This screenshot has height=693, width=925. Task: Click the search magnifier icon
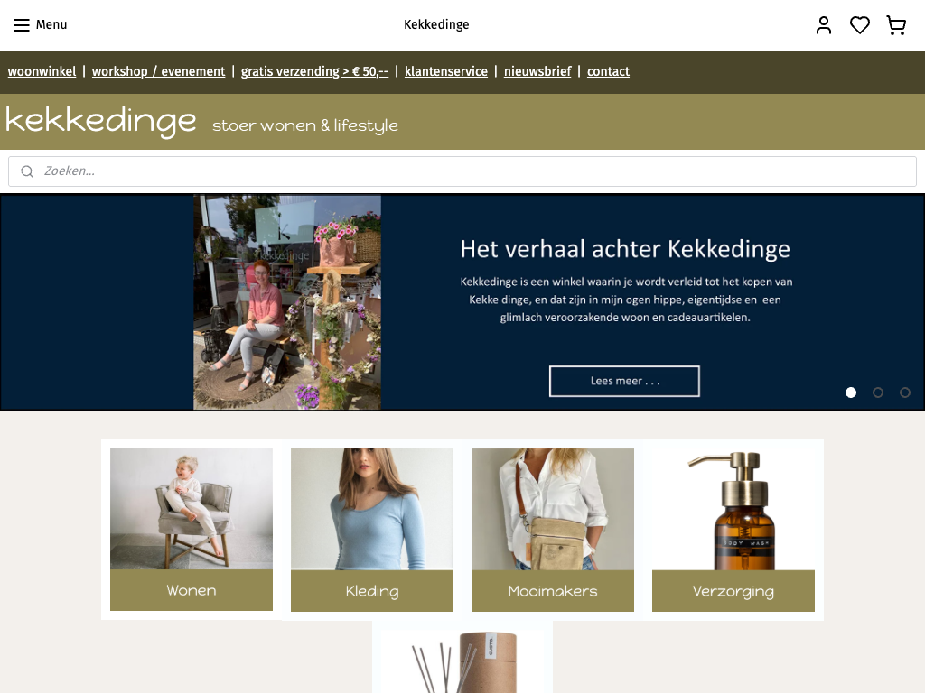coord(27,171)
